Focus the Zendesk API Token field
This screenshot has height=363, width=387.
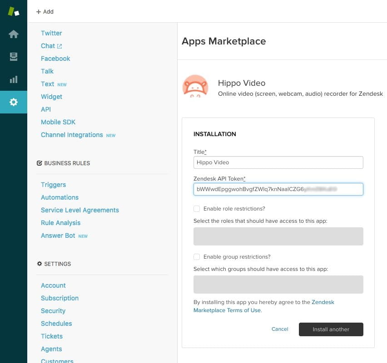click(x=278, y=189)
